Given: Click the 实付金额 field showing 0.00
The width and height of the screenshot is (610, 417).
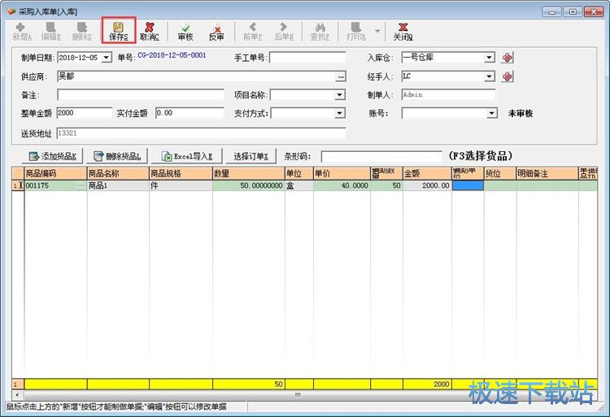Looking at the screenshot, I should (190, 113).
